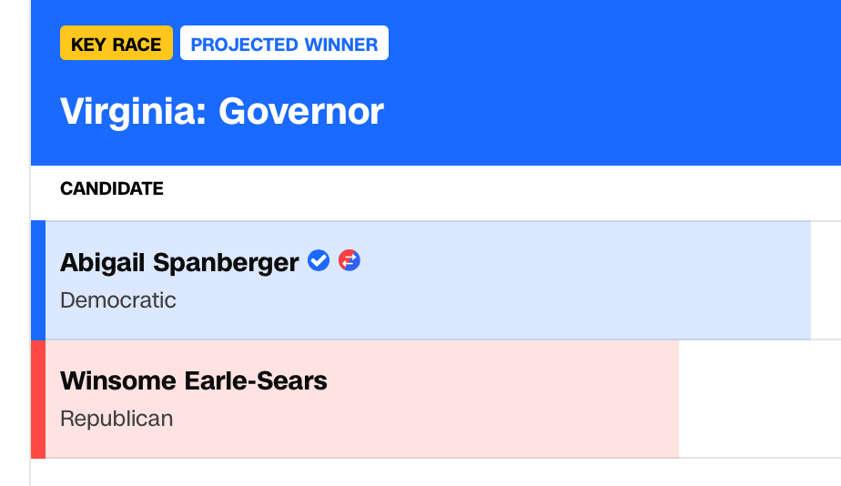Click the PROJECTED WINNER badge
Image resolution: width=841 pixels, height=486 pixels.
pos(284,44)
